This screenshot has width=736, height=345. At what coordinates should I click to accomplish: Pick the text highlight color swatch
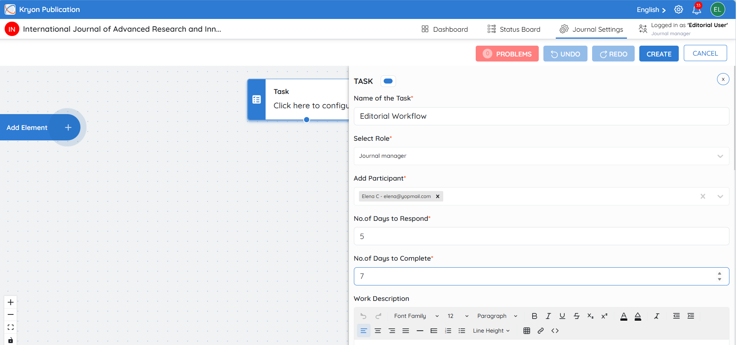638,316
